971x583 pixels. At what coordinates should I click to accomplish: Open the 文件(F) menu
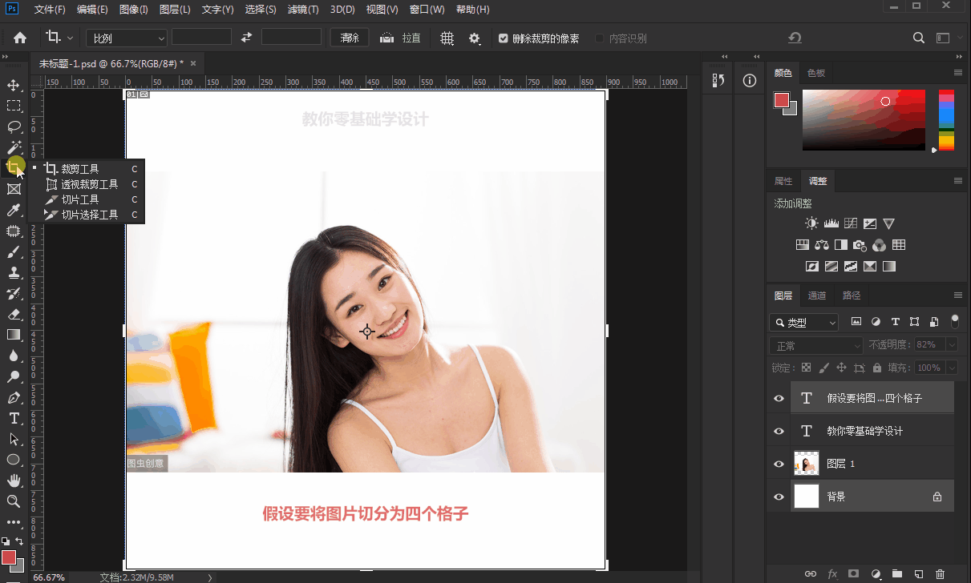[x=50, y=10]
